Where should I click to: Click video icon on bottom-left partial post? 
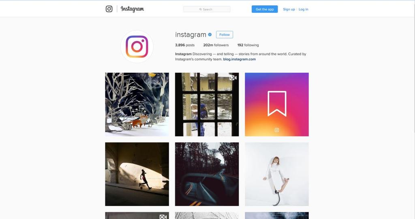pos(163,217)
